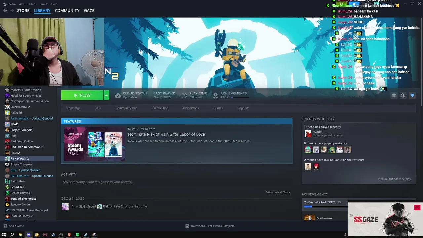Select Raft in the library list
Screen dimensions: 423x238
13,136
